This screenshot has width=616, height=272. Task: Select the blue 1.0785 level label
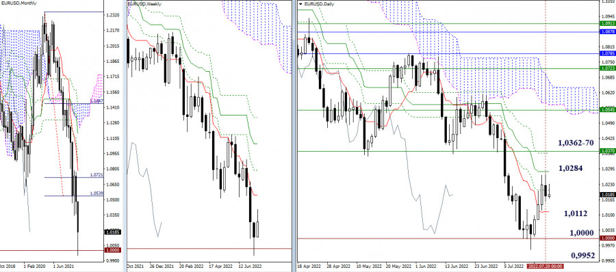[608, 53]
